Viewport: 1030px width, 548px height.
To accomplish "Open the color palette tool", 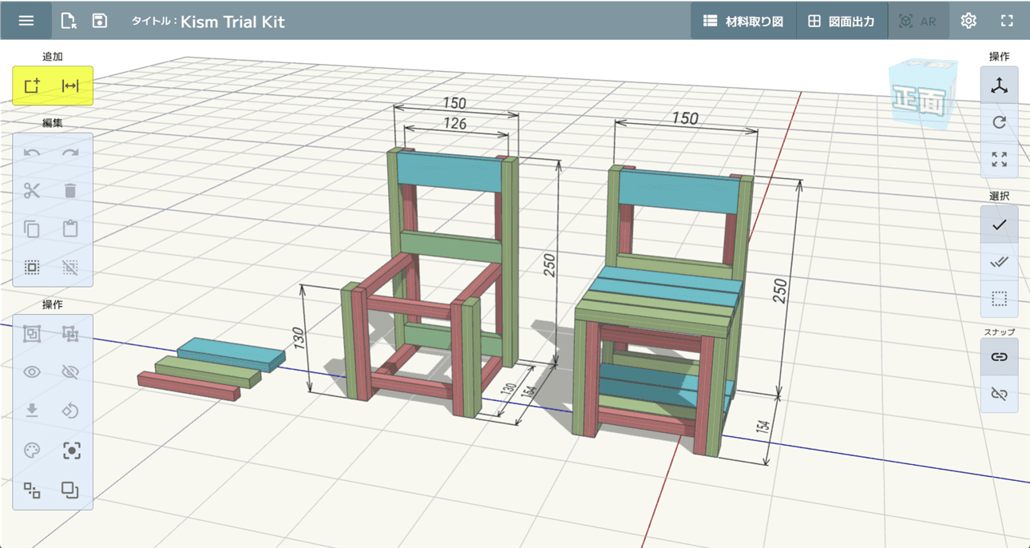I will 32,450.
